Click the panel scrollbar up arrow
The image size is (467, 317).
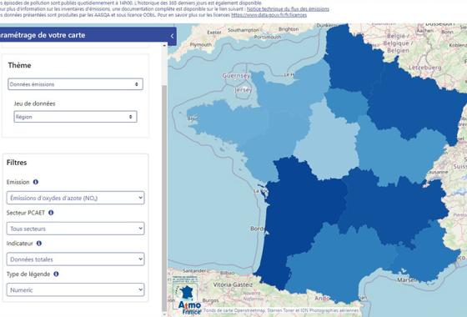pyautogui.click(x=164, y=46)
